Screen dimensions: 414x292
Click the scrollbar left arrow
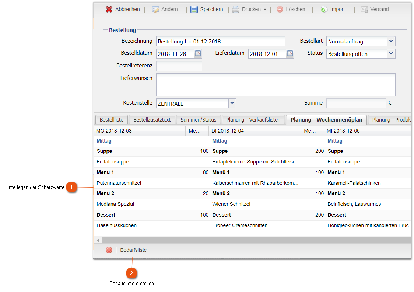98,240
